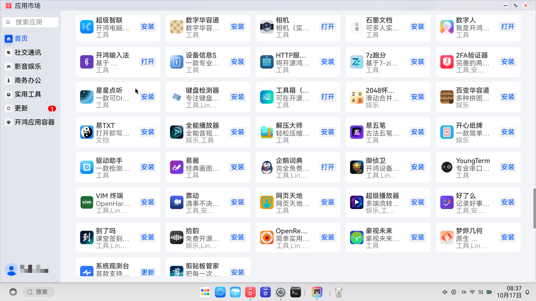This screenshot has width=536, height=301.
Task: Click the 相机 camera app icon
Action: pyautogui.click(x=267, y=27)
